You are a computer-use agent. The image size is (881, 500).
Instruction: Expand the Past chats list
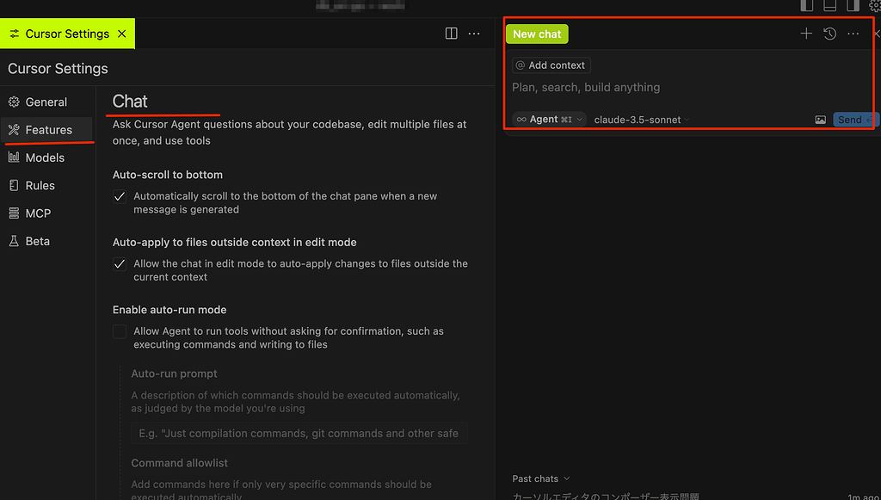click(540, 478)
